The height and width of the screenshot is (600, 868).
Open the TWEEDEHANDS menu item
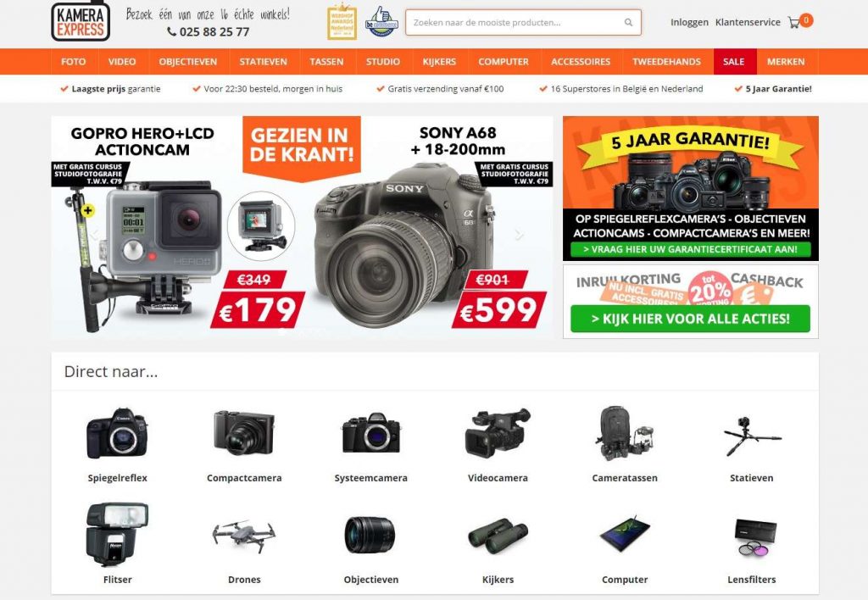[x=666, y=61]
